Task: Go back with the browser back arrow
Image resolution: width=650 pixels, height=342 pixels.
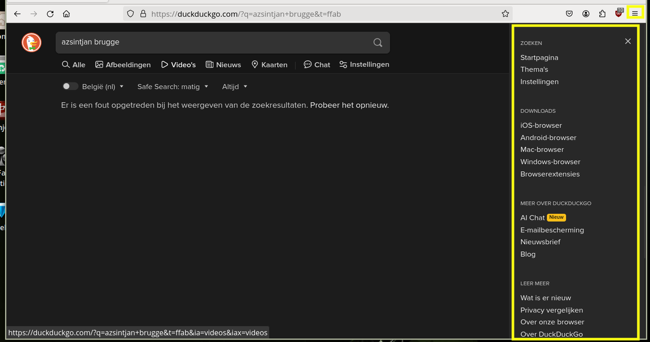Action: point(17,14)
